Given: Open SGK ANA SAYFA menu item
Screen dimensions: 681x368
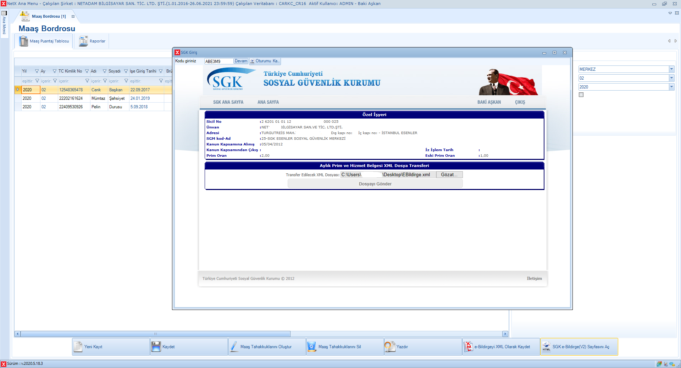Looking at the screenshot, I should [x=228, y=102].
